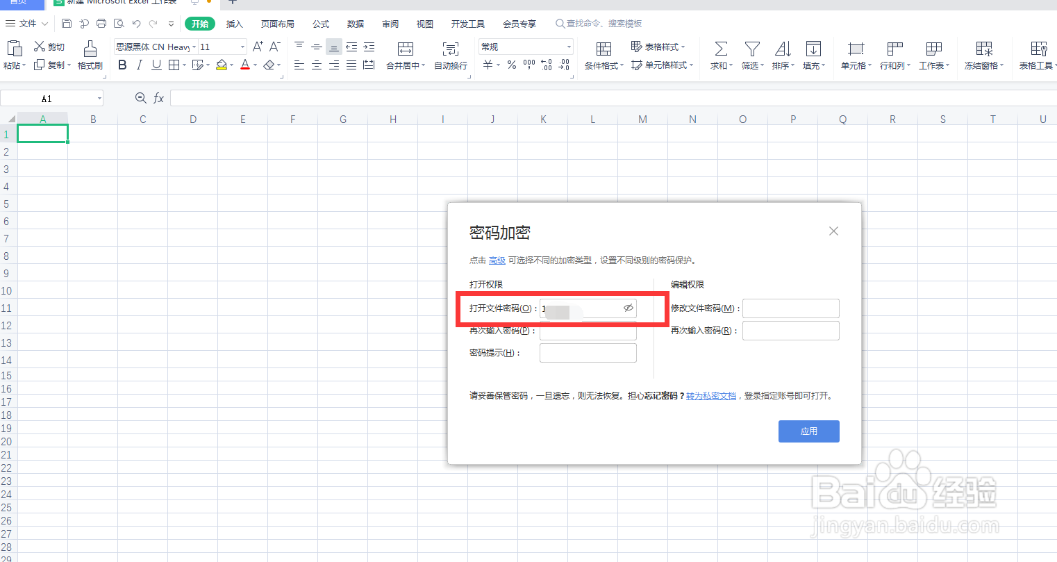Align text to top of cell
This screenshot has width=1057, height=562.
pyautogui.click(x=299, y=47)
